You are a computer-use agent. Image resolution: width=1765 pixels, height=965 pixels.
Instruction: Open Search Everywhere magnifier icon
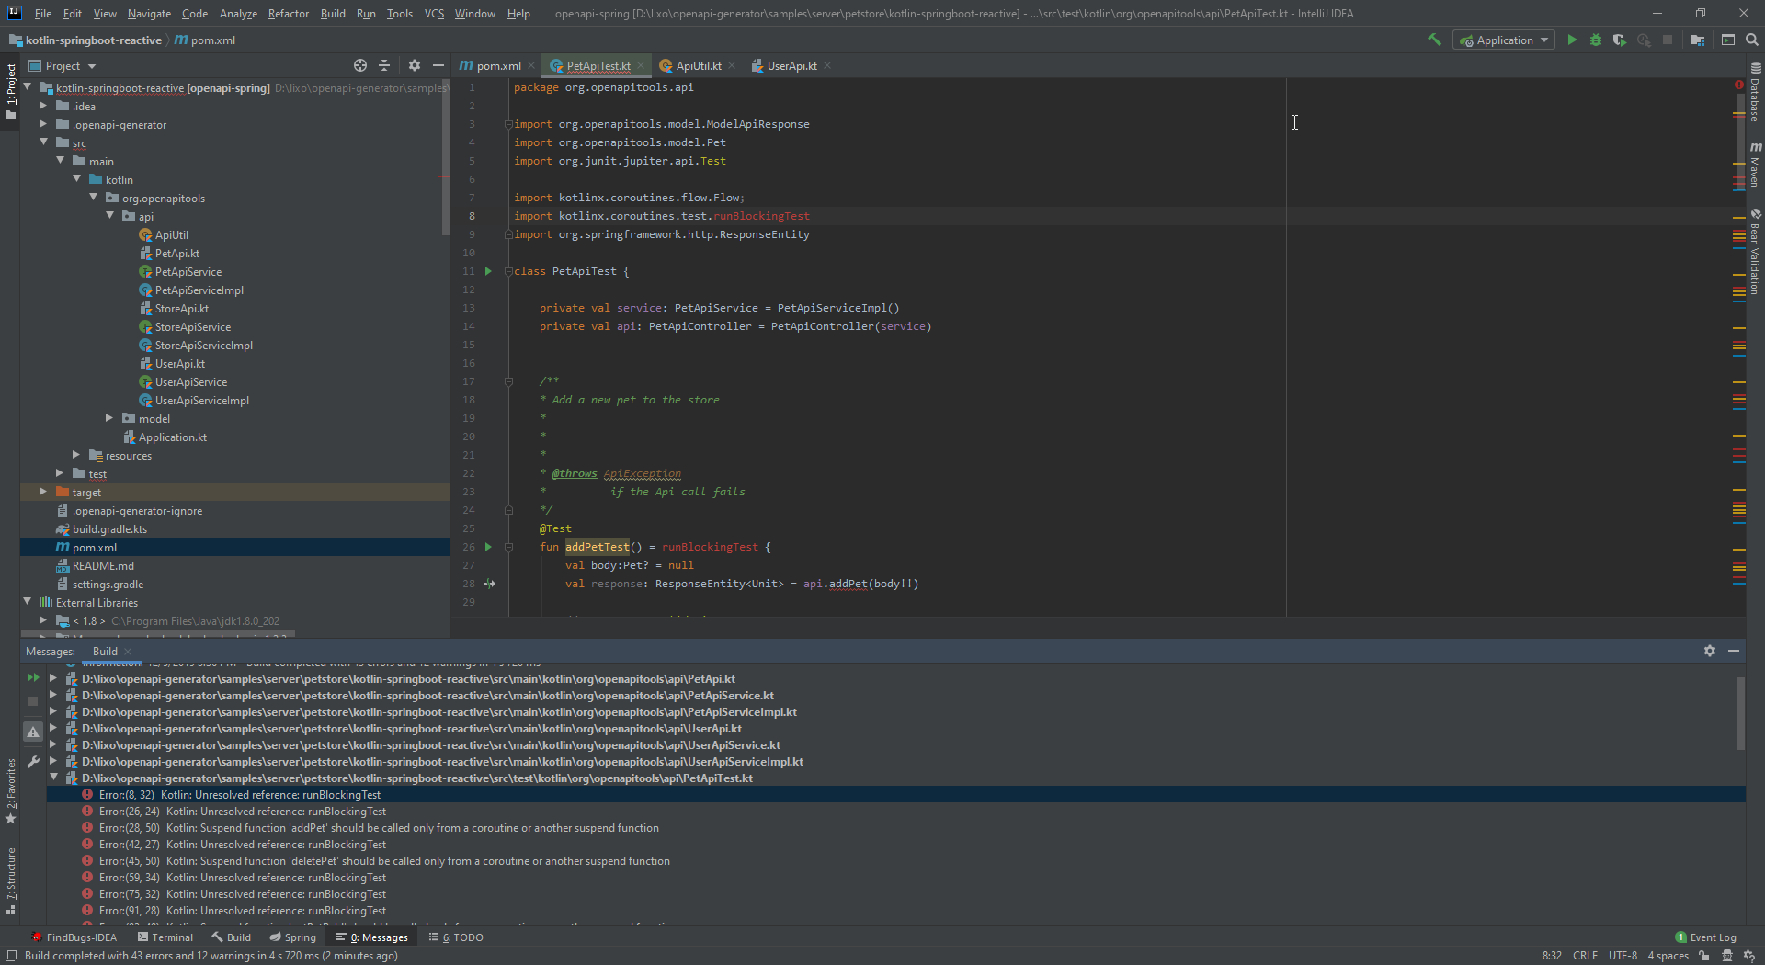(x=1752, y=40)
